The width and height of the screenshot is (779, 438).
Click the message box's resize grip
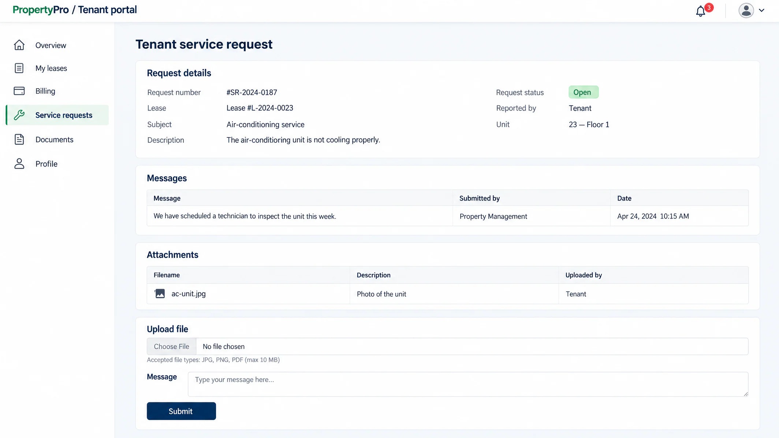746,394
